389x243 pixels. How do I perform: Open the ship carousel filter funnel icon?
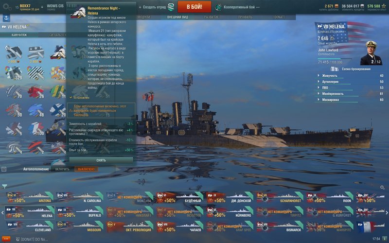coord(4,186)
